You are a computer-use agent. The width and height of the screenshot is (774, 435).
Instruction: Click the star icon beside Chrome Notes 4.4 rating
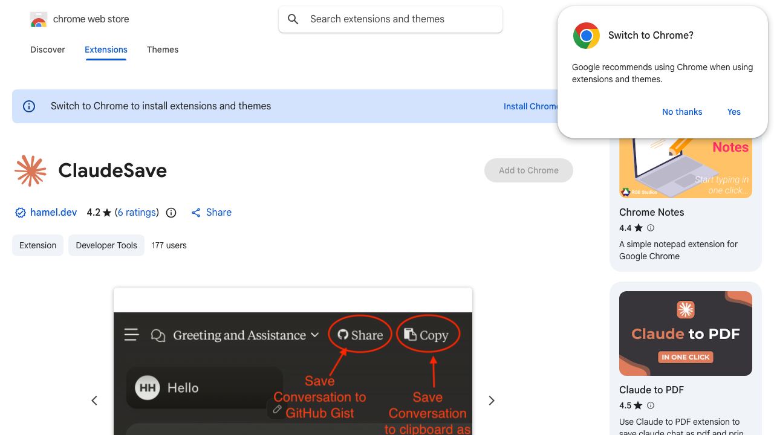click(639, 228)
